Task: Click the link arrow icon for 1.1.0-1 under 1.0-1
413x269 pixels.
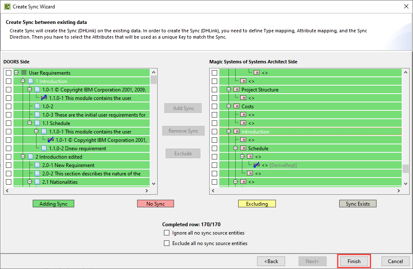Action: pyautogui.click(x=44, y=98)
